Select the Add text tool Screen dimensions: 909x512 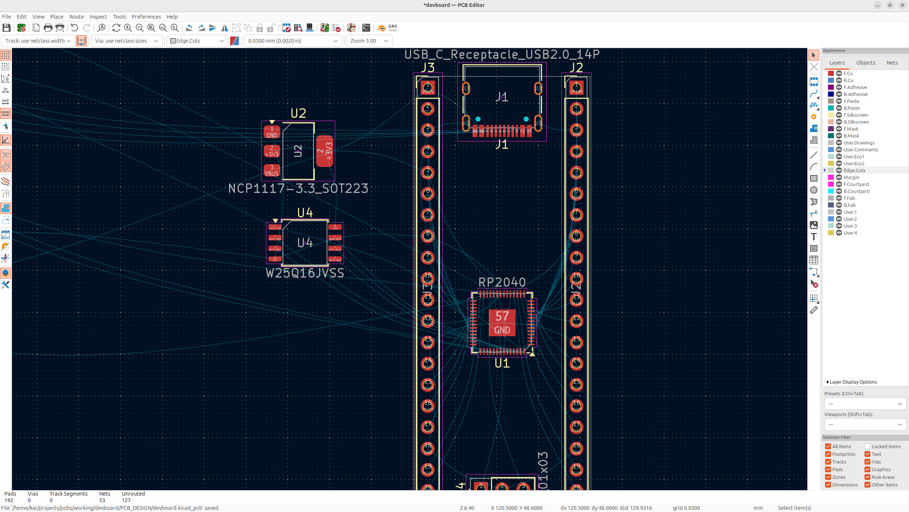click(814, 237)
